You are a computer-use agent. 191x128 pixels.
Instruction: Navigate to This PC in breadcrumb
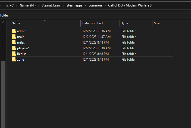[x=8, y=5]
